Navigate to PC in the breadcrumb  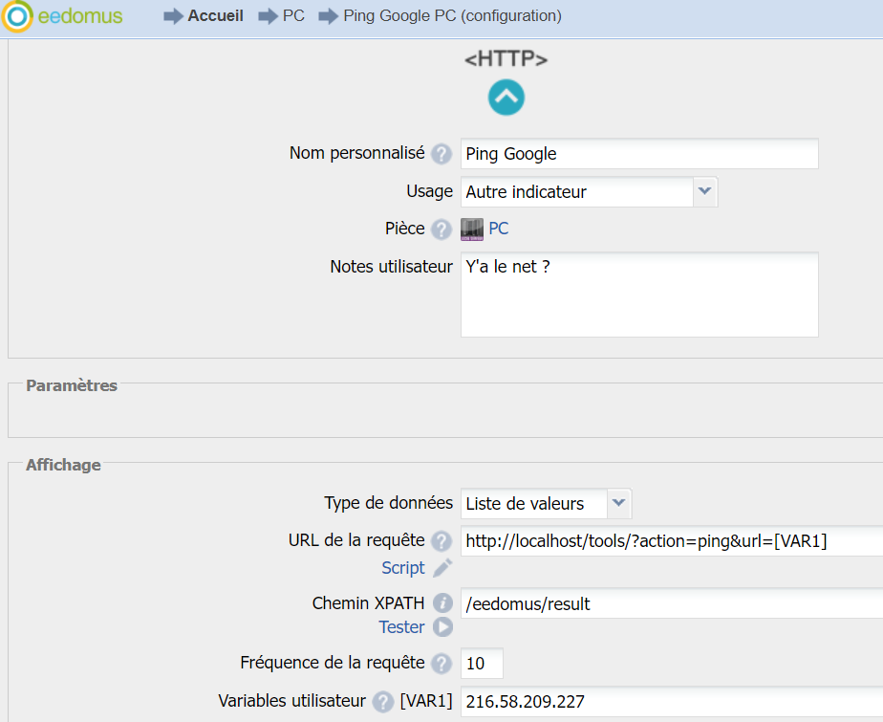293,16
